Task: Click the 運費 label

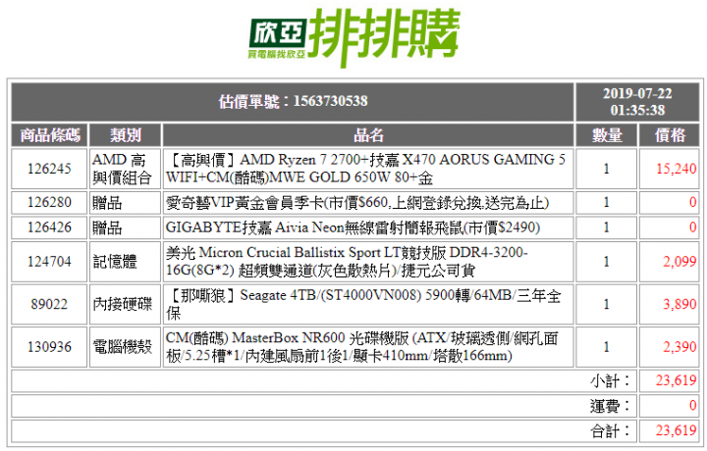Action: (x=611, y=406)
